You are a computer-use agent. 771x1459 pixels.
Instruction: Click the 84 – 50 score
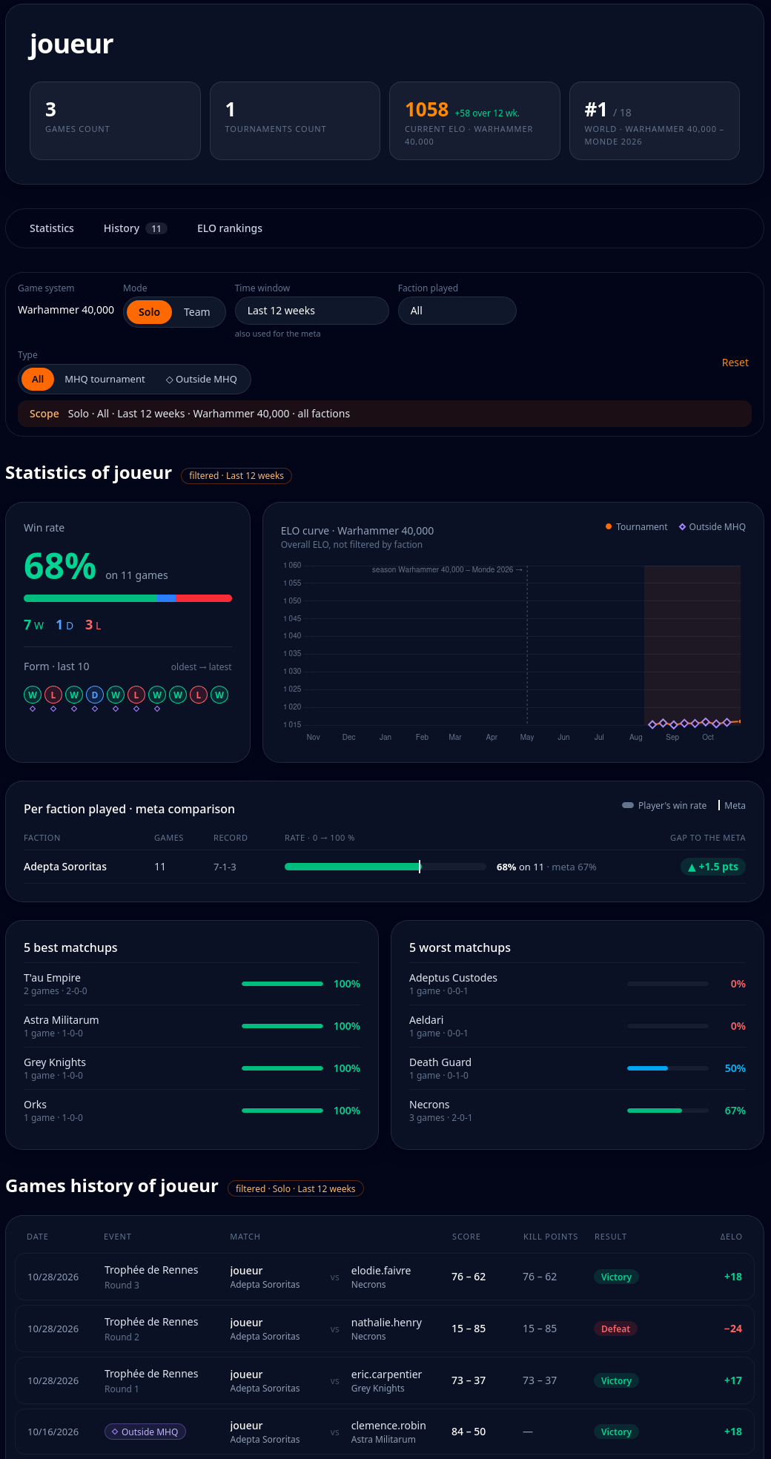pyautogui.click(x=469, y=1432)
